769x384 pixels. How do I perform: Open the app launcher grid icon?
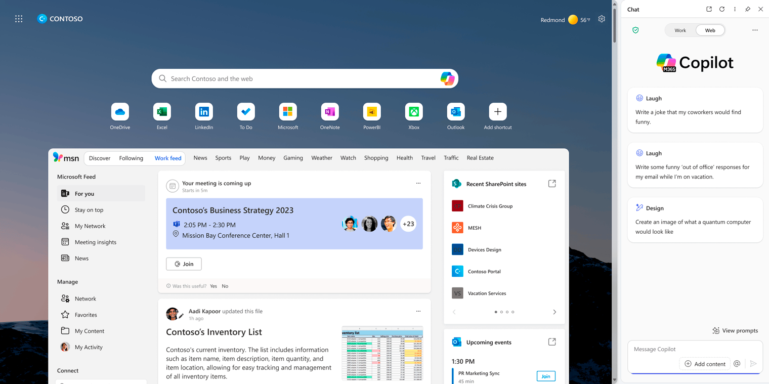click(19, 19)
